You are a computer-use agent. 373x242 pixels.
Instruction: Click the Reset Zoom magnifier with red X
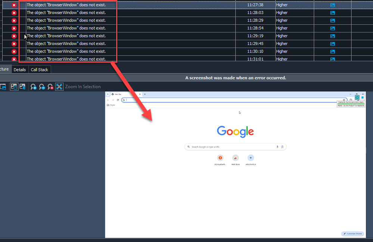coord(50,87)
